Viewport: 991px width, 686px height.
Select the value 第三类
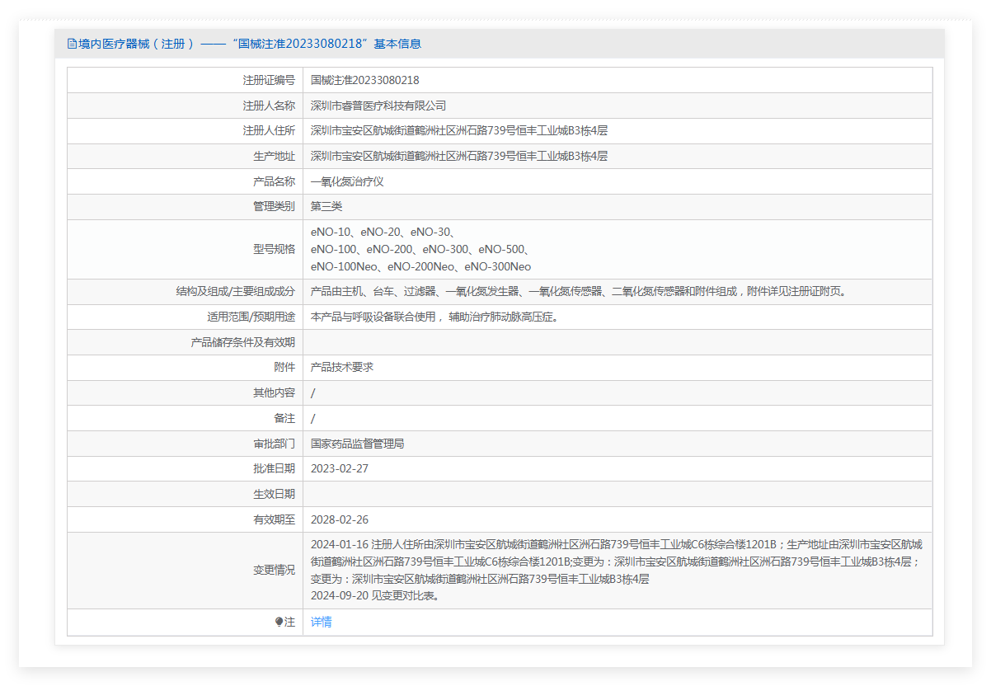click(326, 206)
